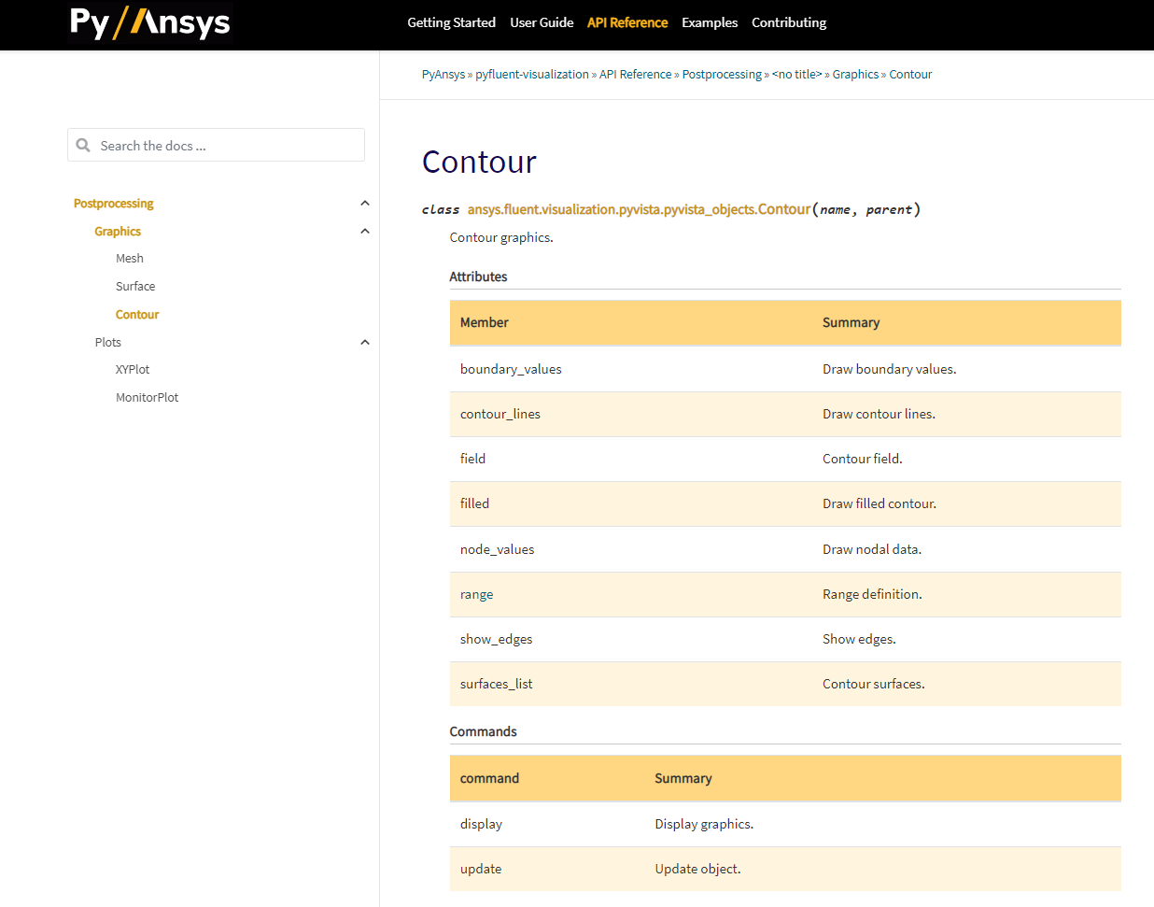Collapse the Graphics sidebar section chevron

[x=365, y=232]
